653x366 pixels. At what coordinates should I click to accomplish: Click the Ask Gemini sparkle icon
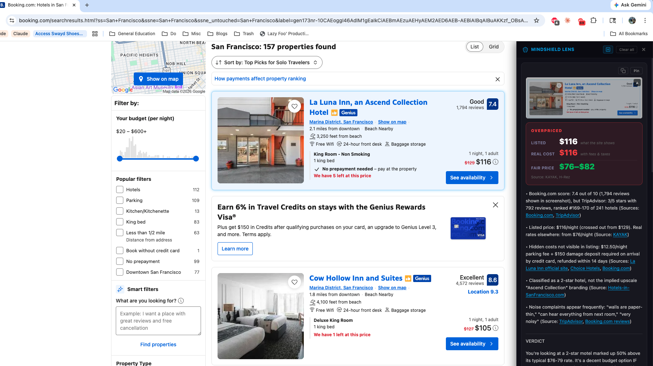click(x=616, y=5)
